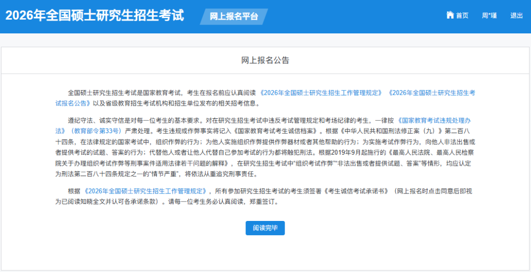Click the 网上报名平台 banner label
Screen dimensions: 531x272
click(x=234, y=16)
